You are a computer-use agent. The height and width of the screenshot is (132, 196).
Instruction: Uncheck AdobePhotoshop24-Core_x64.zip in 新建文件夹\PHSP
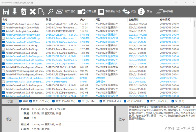click(3, 31)
